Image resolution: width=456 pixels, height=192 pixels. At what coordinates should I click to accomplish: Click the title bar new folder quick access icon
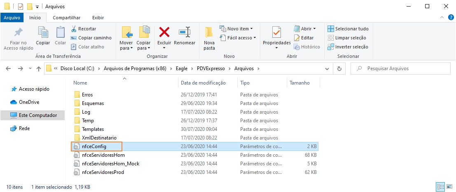click(30, 7)
